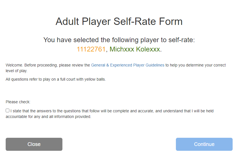
Task: Click 'to help you determine your correct' text
Action: pyautogui.click(x=195, y=65)
